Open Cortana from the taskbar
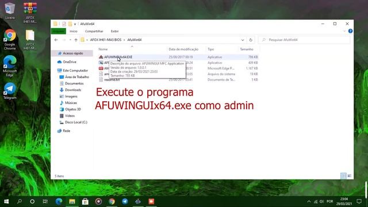Viewport: 368px width, 207px height. (32, 202)
